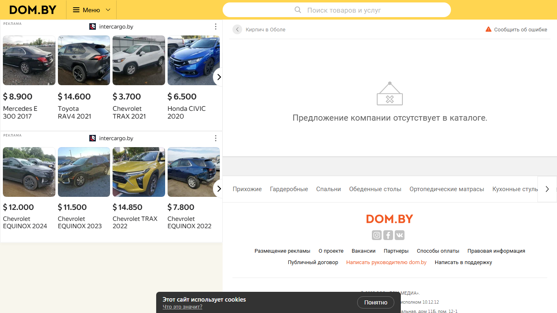Click Сообщить об ошибке link
The image size is (557, 313).
coord(521,29)
